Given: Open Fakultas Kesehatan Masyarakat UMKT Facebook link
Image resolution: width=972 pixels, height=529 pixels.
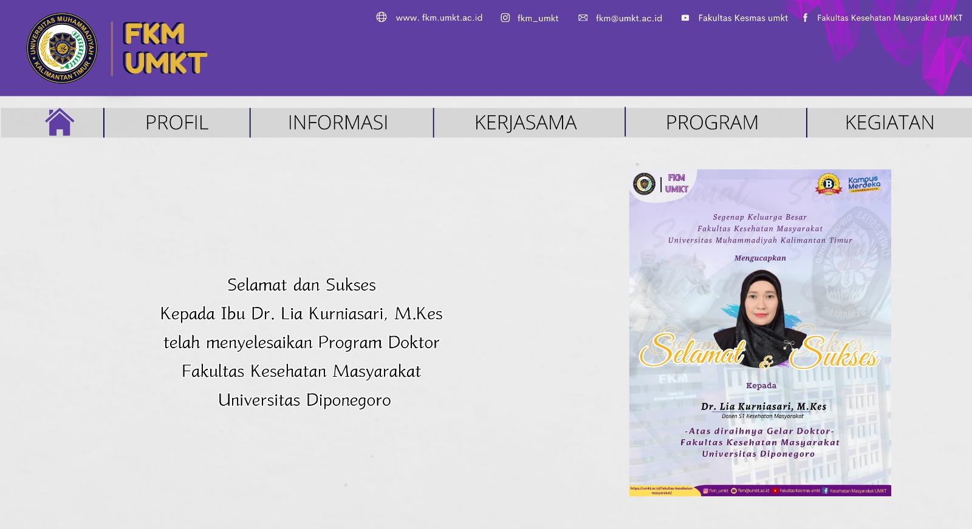Looking at the screenshot, I should point(889,18).
